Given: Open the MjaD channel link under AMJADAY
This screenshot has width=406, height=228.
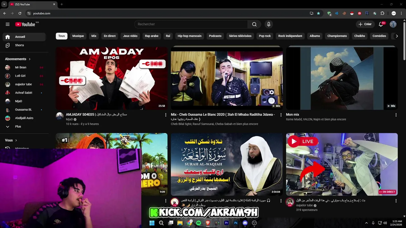Looking at the screenshot, I should coord(69,119).
